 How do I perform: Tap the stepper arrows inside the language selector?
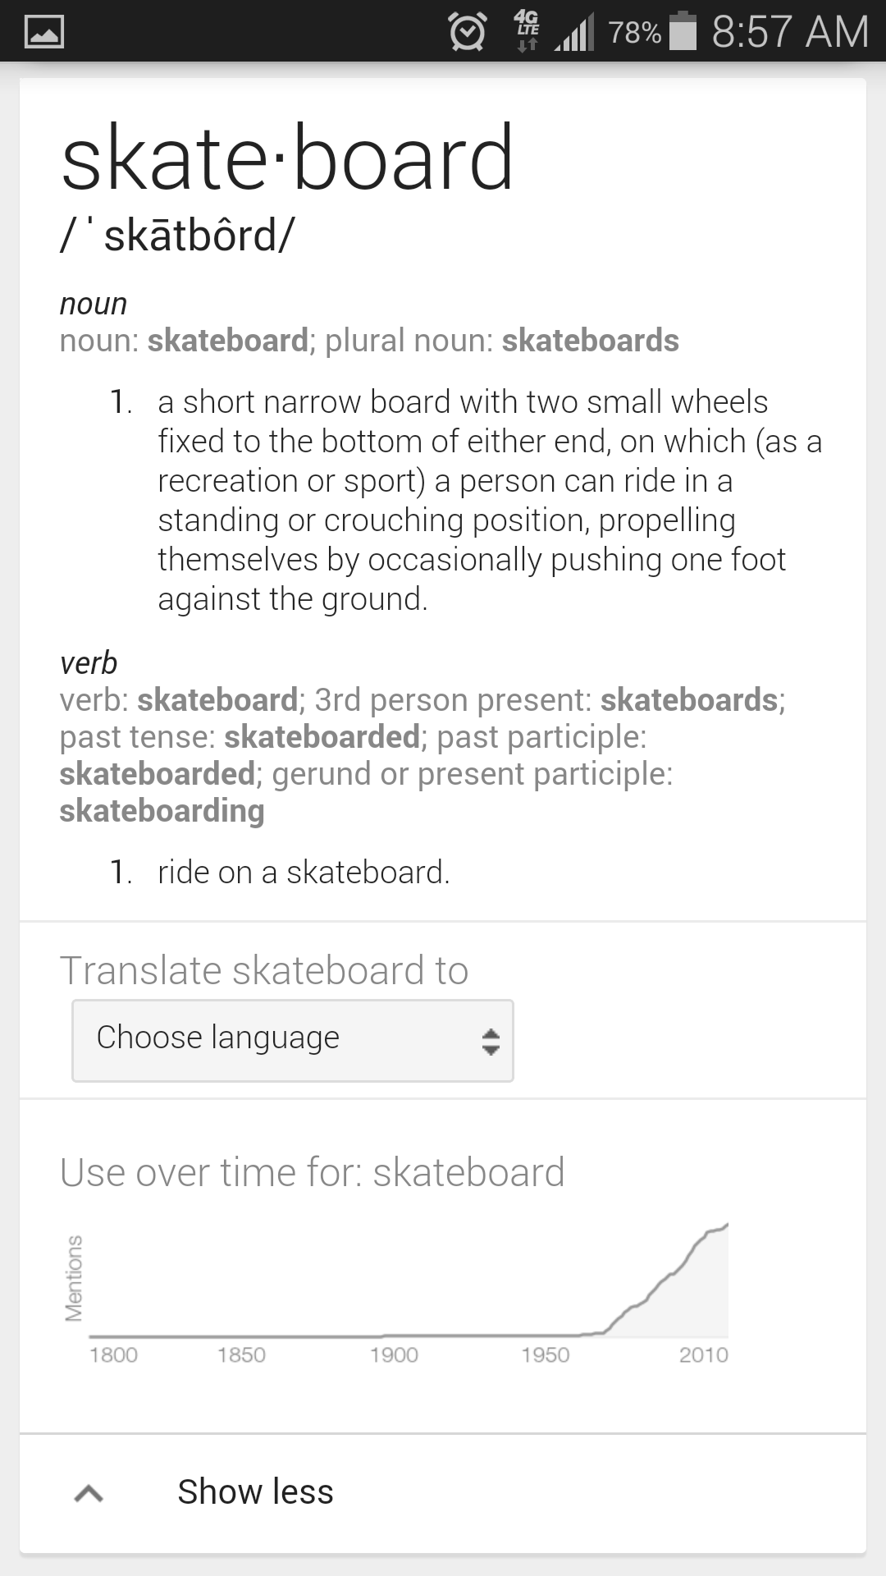point(489,1040)
